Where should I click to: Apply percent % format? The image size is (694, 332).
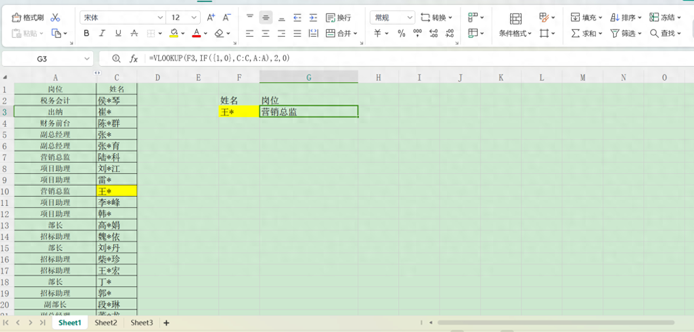point(401,33)
